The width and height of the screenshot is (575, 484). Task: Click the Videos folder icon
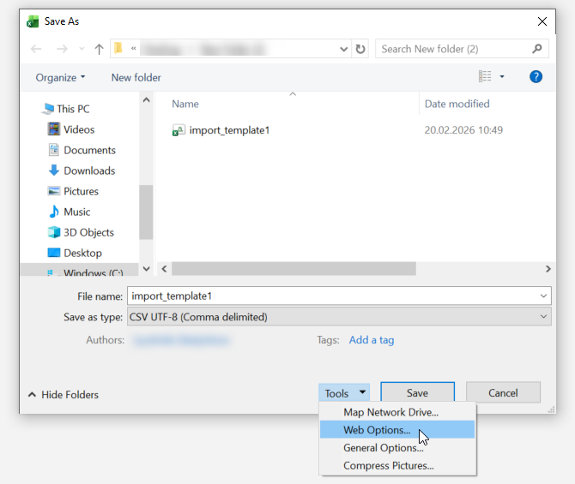53,129
